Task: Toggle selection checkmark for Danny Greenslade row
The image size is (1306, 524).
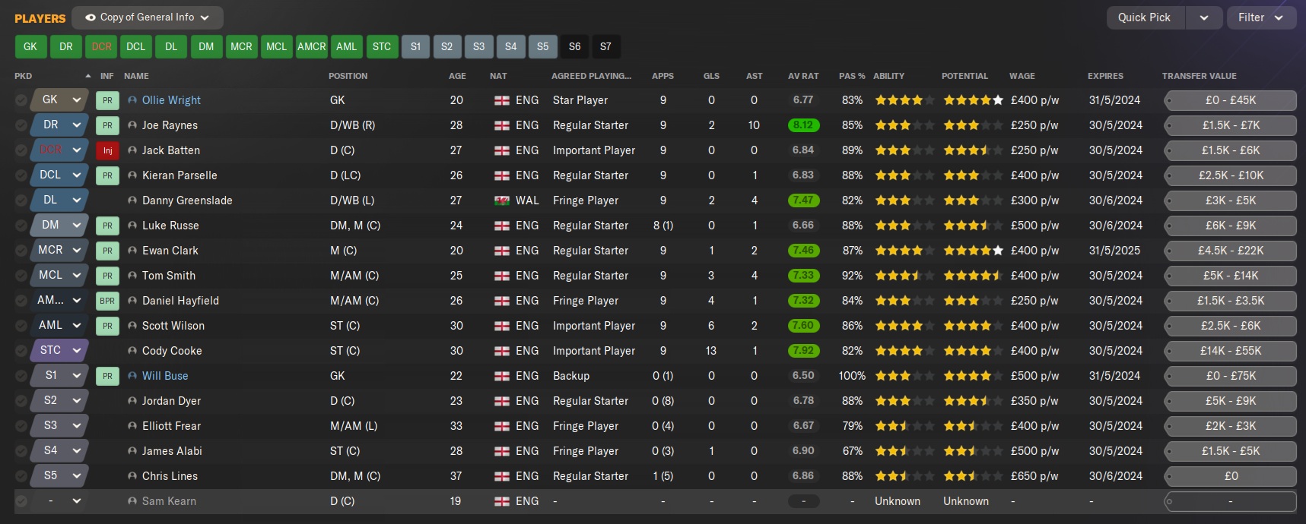Action: [x=21, y=200]
